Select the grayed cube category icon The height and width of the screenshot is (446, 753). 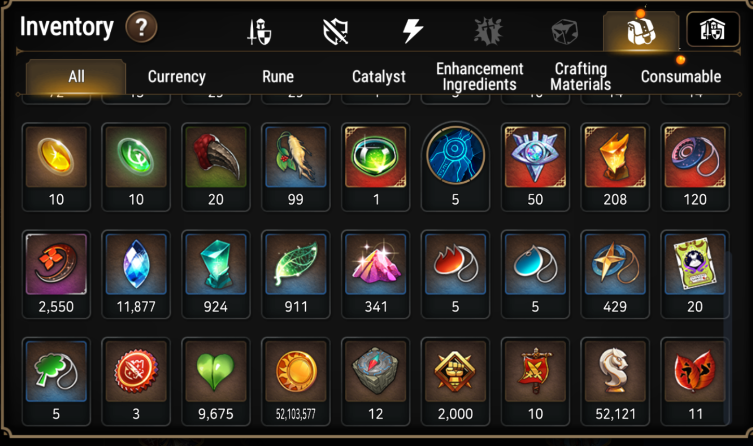(564, 31)
